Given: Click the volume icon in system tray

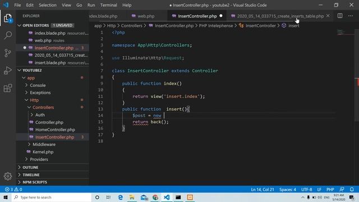Looking at the screenshot, I should (320, 197).
